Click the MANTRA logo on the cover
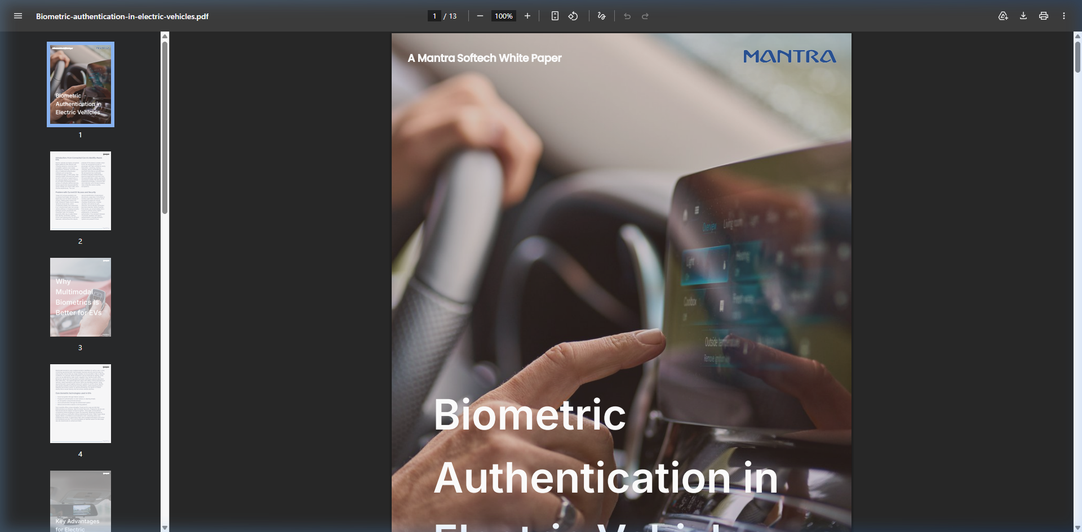This screenshot has width=1082, height=532. point(790,56)
